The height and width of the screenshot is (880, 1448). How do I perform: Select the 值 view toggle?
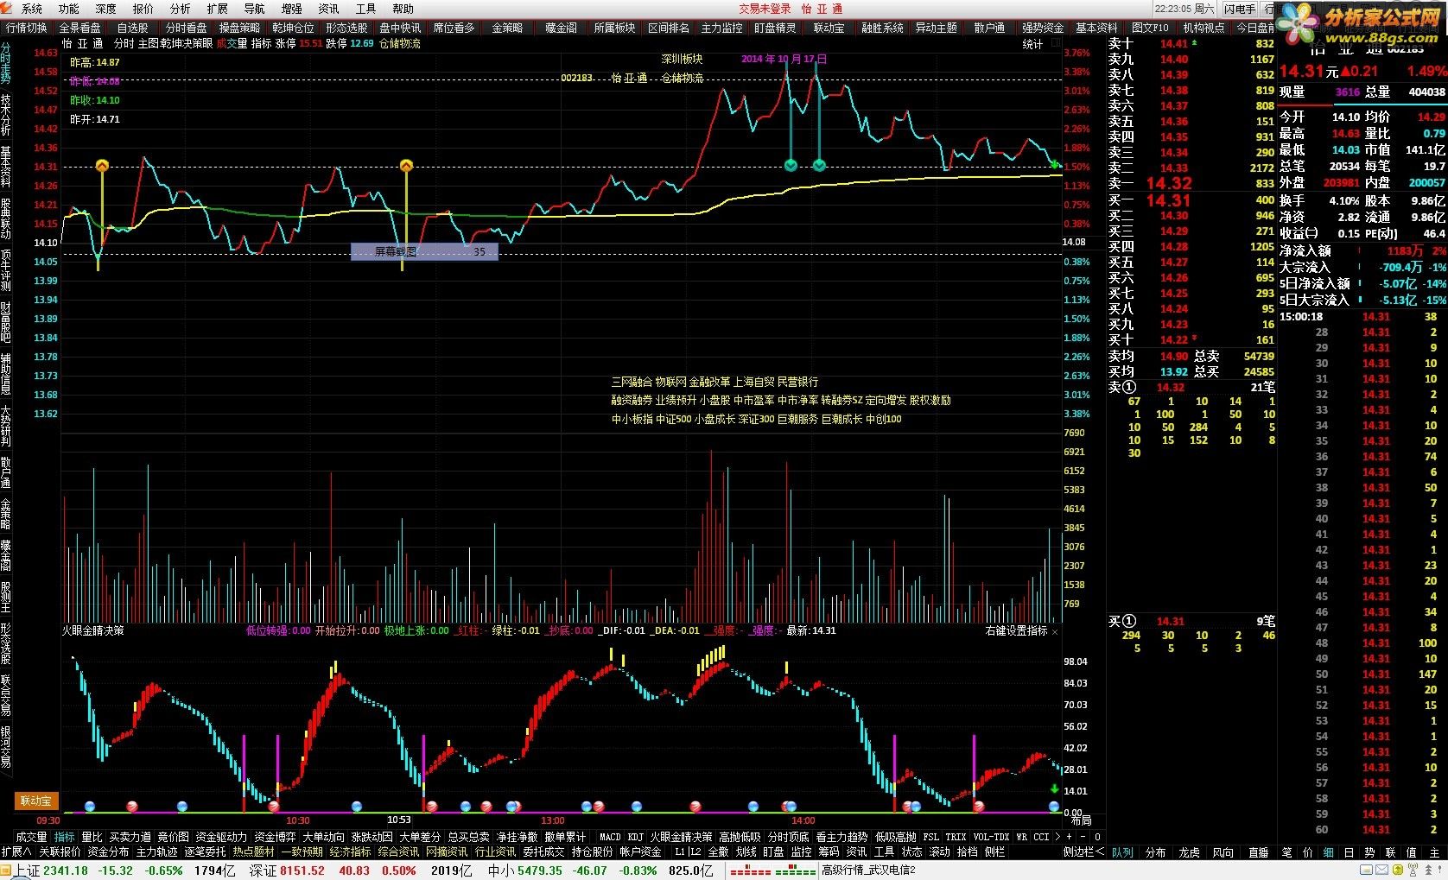pyautogui.click(x=1412, y=852)
